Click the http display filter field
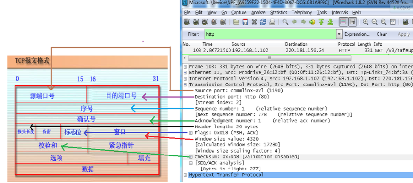This screenshot has width=413, height=183. [270, 34]
